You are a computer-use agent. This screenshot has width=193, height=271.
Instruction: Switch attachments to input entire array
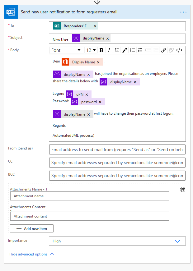click(183, 190)
